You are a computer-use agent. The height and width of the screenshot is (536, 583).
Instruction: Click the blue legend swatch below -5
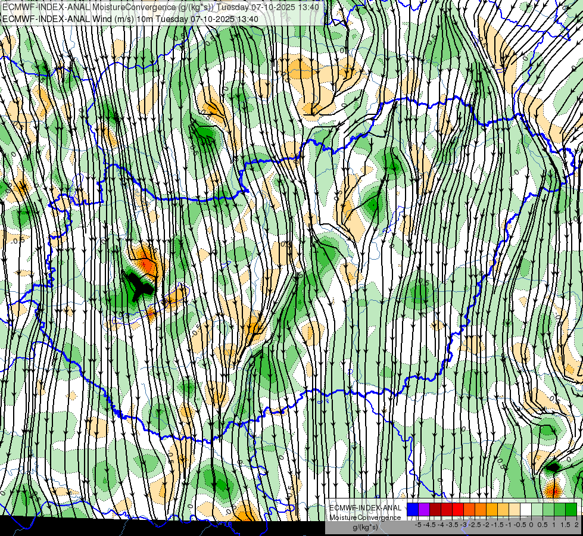413,510
